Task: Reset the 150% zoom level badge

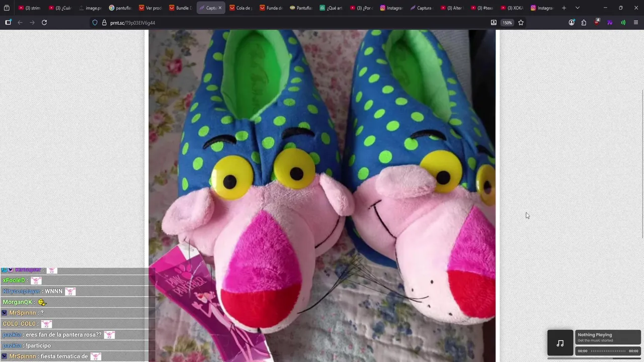Action: tap(507, 23)
